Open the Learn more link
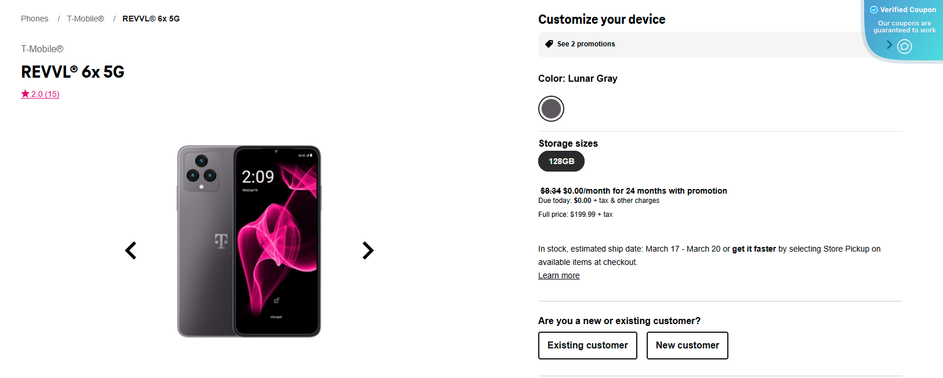The width and height of the screenshot is (943, 378). click(x=558, y=275)
